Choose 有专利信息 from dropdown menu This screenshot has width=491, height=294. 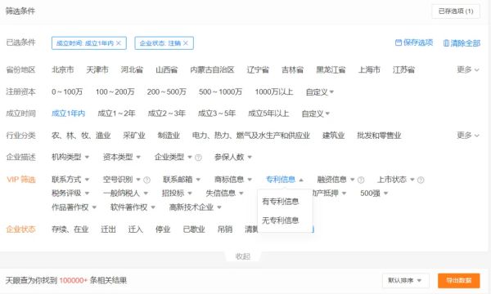[x=280, y=202]
